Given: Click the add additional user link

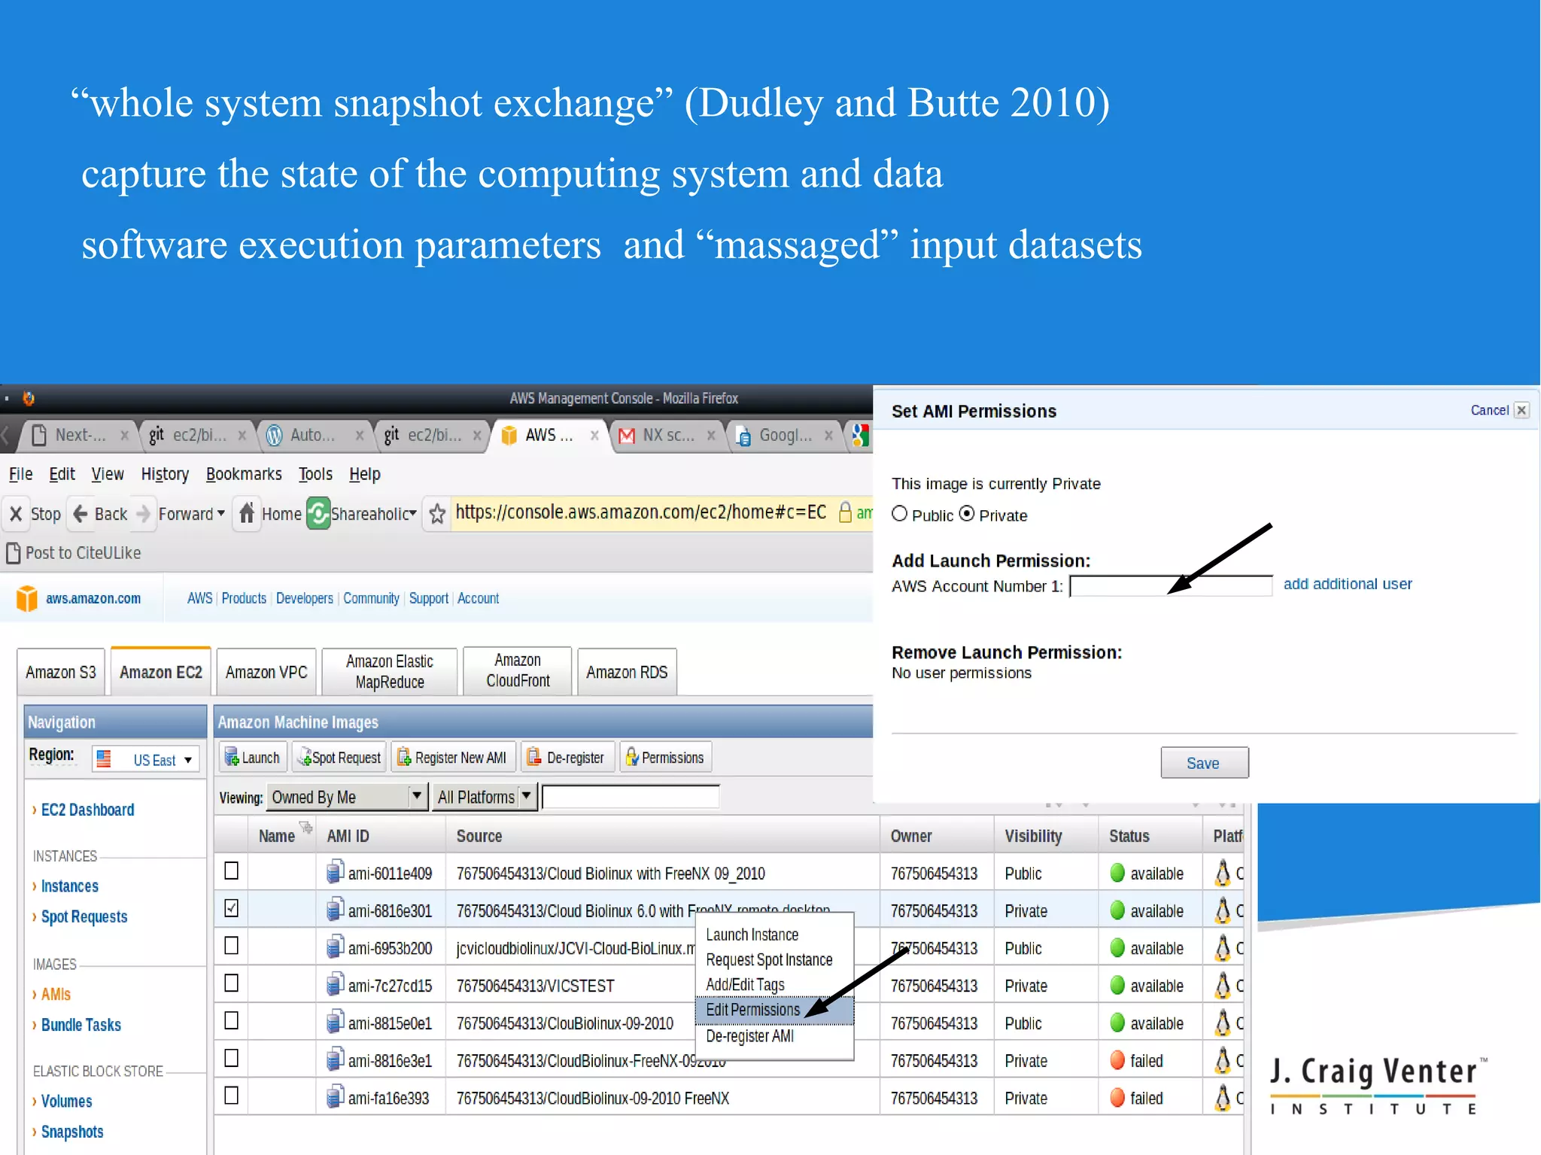Looking at the screenshot, I should (1348, 584).
